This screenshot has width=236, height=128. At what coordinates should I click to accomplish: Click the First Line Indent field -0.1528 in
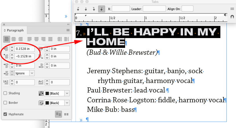coord(25,56)
